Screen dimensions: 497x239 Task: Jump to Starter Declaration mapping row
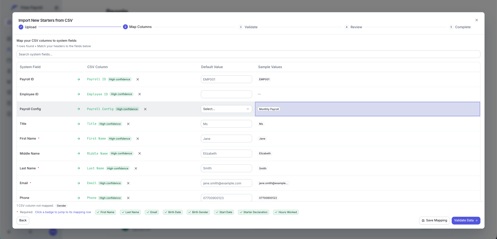coord(253,212)
